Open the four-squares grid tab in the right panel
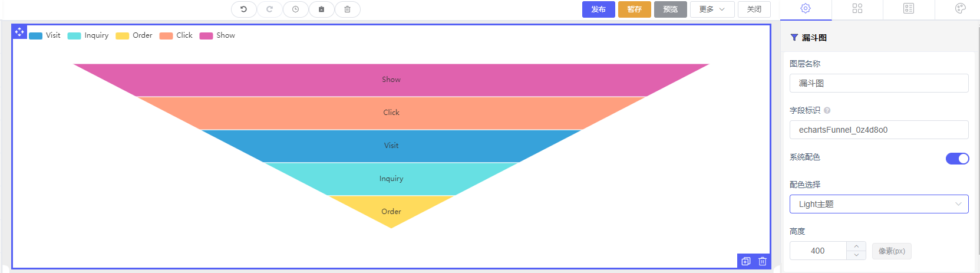The height and width of the screenshot is (273, 980). (x=857, y=8)
